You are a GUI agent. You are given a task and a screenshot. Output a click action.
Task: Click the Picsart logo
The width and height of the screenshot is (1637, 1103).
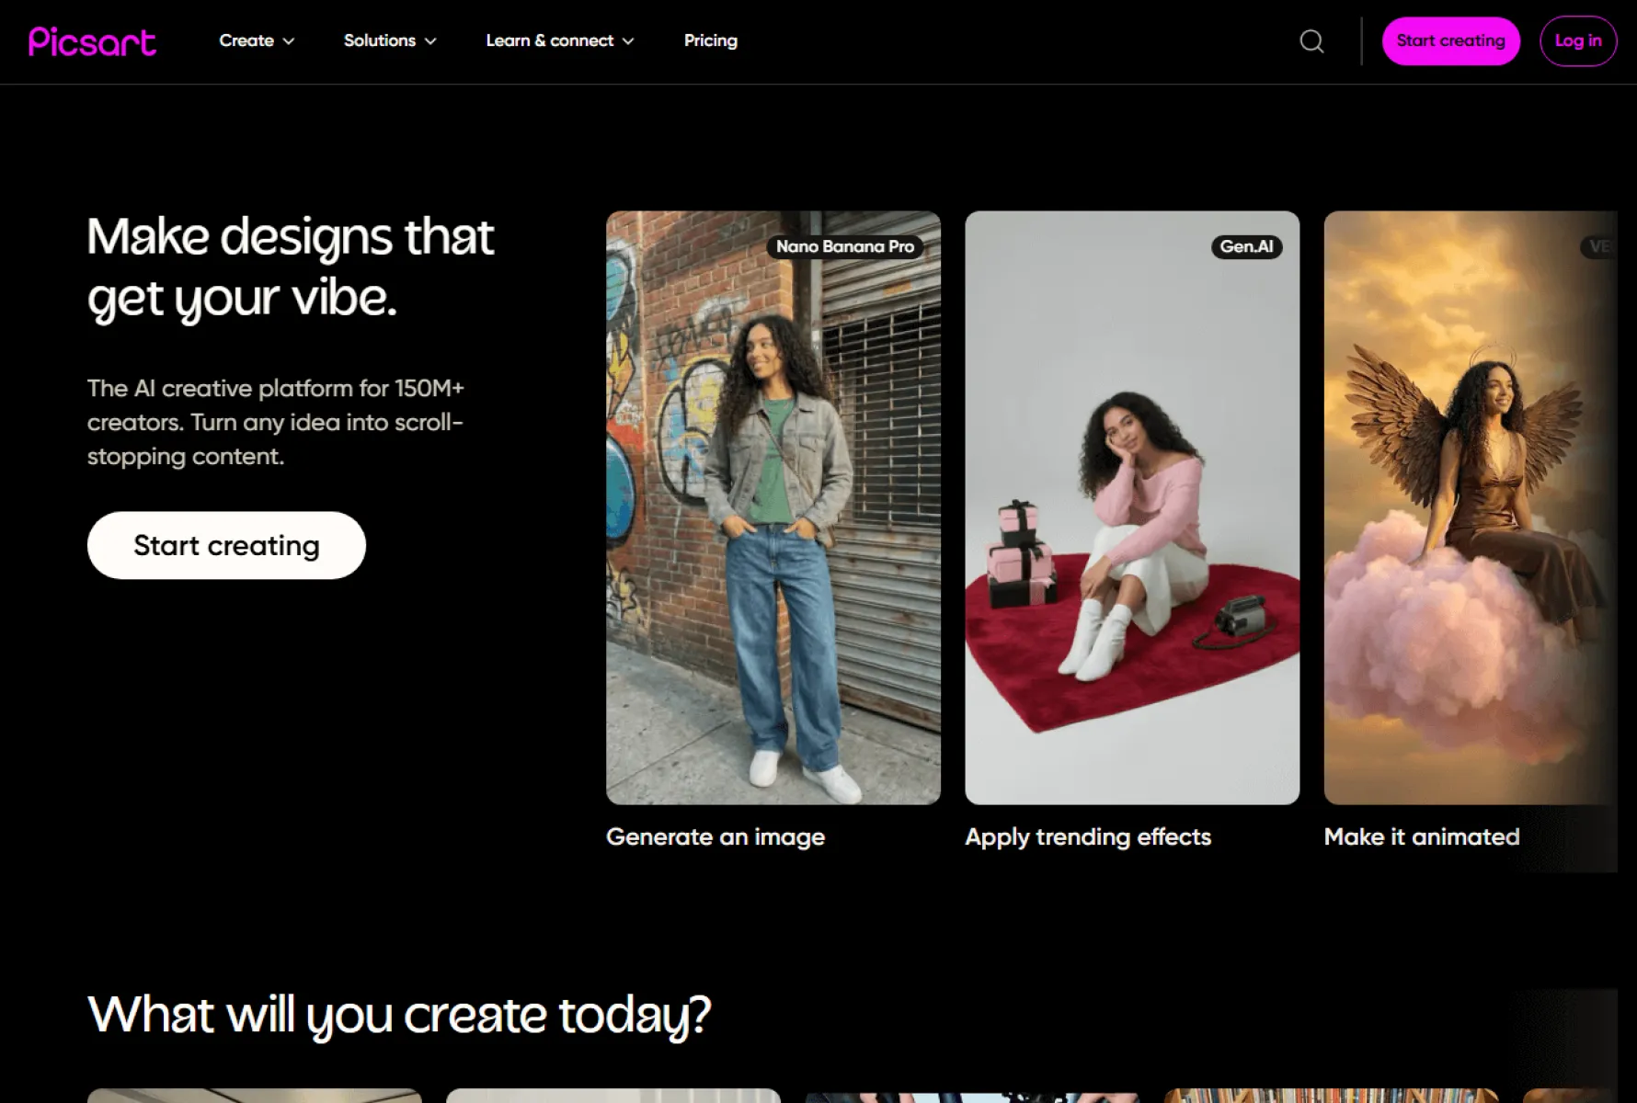(92, 41)
